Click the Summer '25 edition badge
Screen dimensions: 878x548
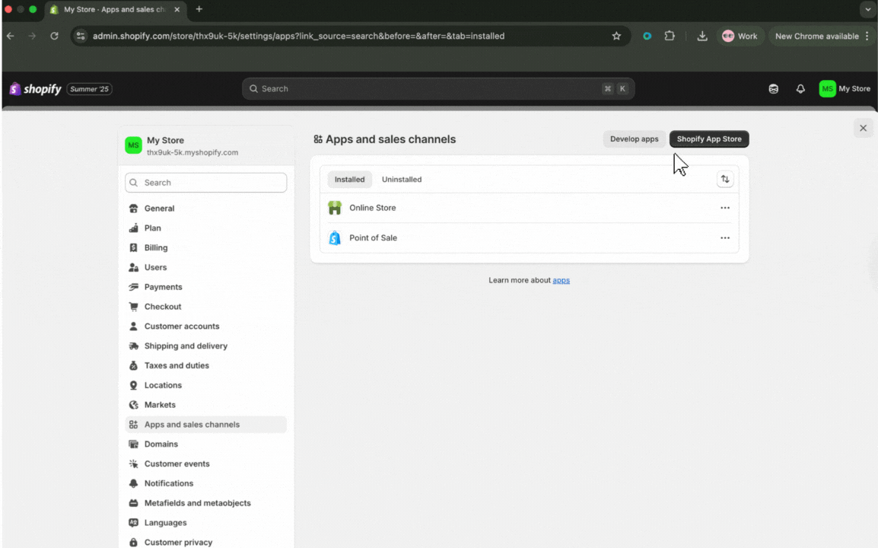pos(90,89)
